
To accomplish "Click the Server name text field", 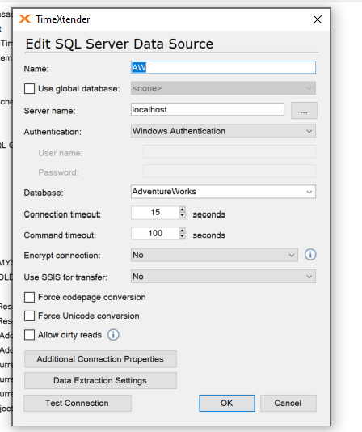I will tap(208, 110).
